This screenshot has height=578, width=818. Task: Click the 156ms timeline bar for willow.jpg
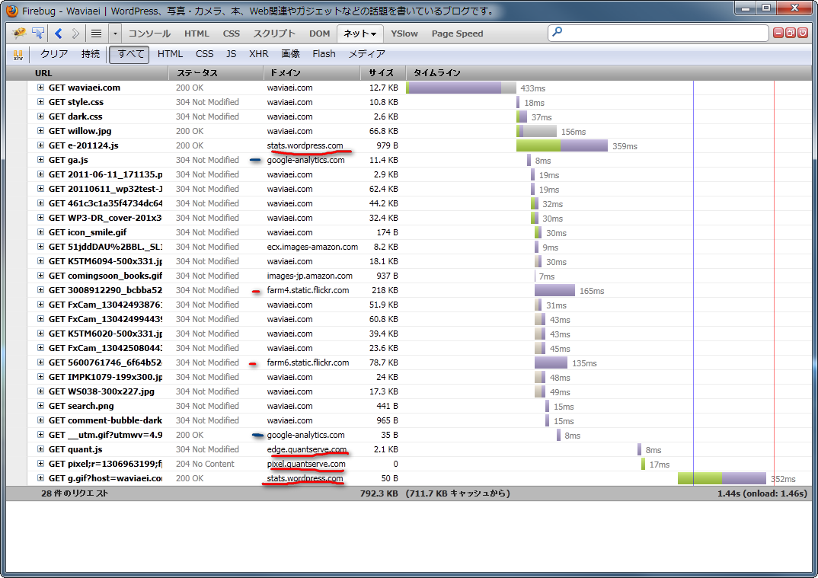click(x=536, y=131)
